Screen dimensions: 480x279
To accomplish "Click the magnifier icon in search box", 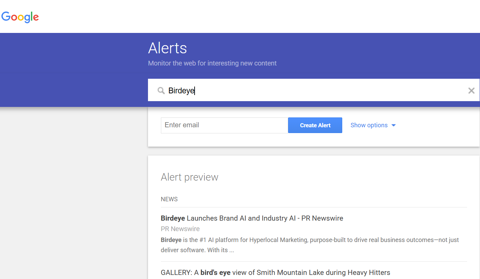I will point(161,90).
